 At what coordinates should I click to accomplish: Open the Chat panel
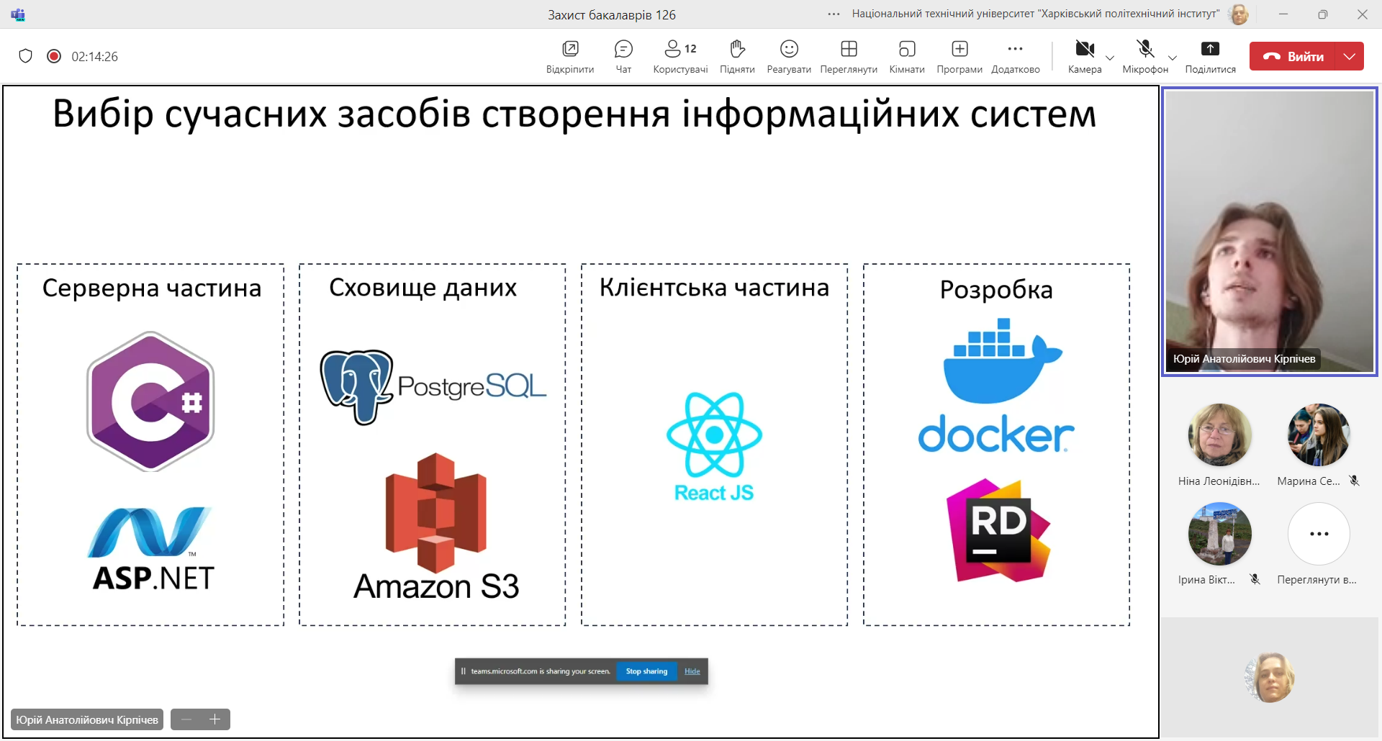point(623,56)
